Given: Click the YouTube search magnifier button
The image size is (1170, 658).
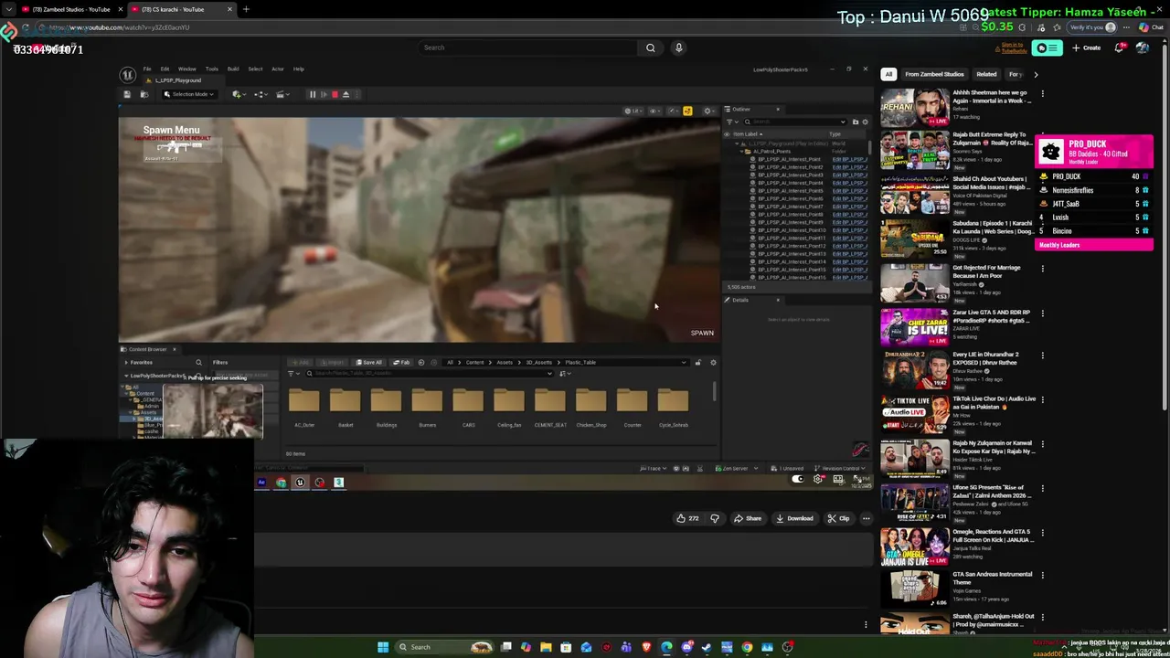Looking at the screenshot, I should tap(650, 48).
